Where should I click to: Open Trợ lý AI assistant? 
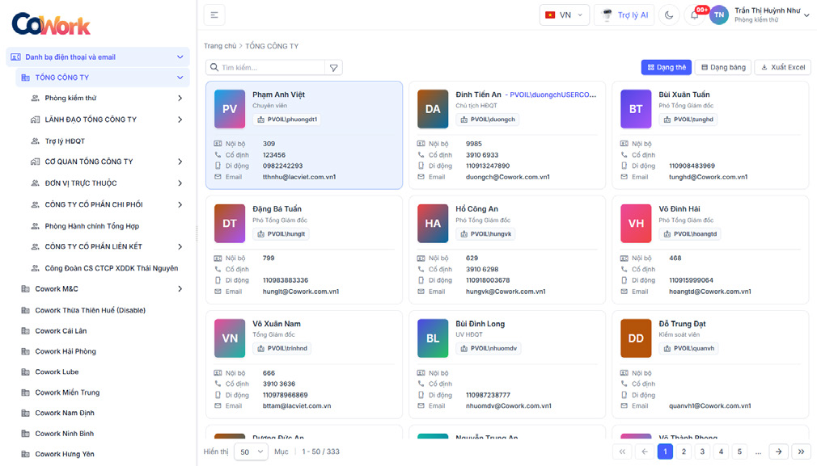(x=624, y=15)
